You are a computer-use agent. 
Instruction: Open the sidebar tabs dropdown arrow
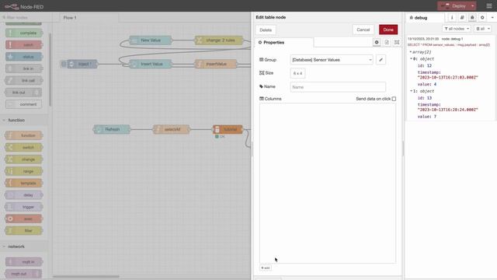(492, 18)
